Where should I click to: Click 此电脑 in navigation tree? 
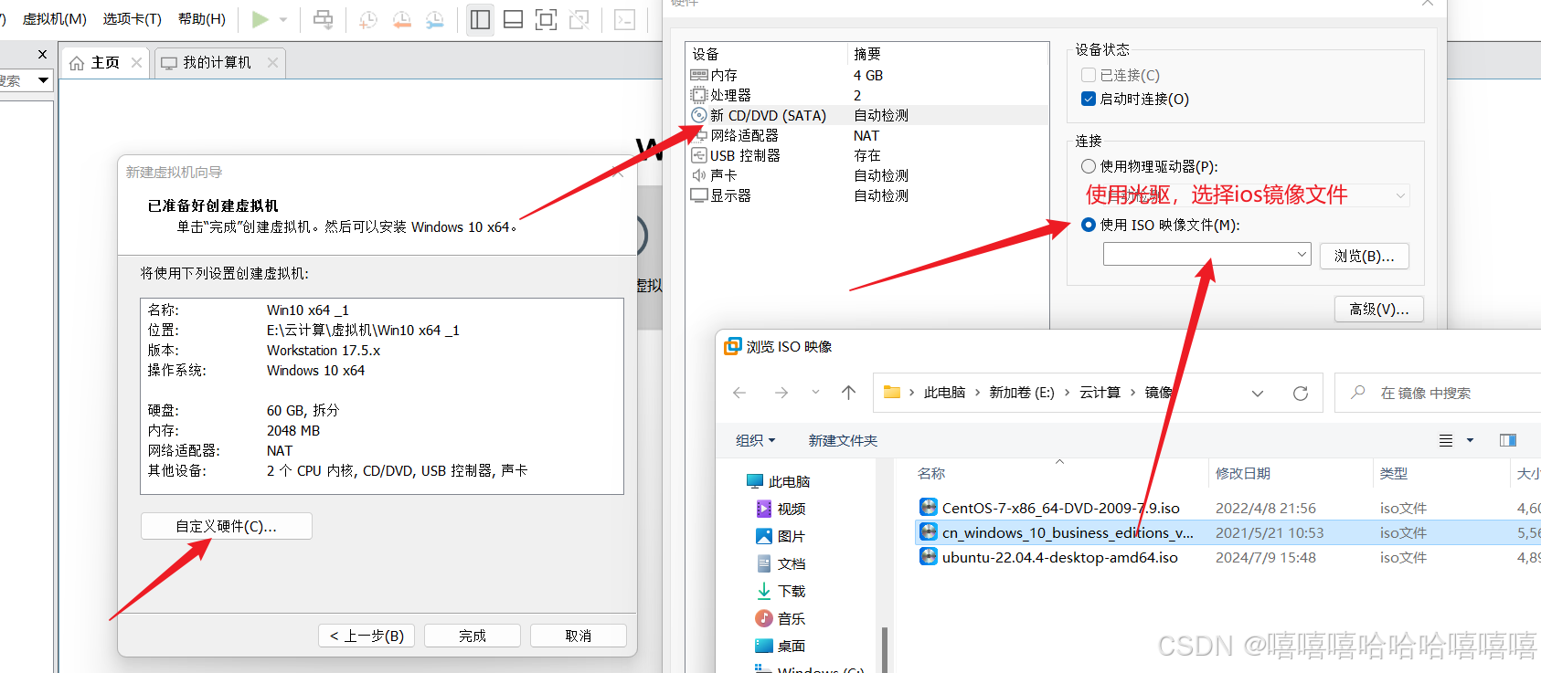tap(789, 481)
